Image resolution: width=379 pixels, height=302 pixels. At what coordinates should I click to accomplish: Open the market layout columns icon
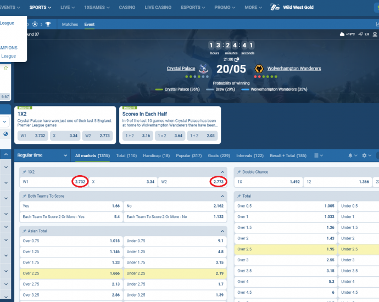click(x=319, y=155)
